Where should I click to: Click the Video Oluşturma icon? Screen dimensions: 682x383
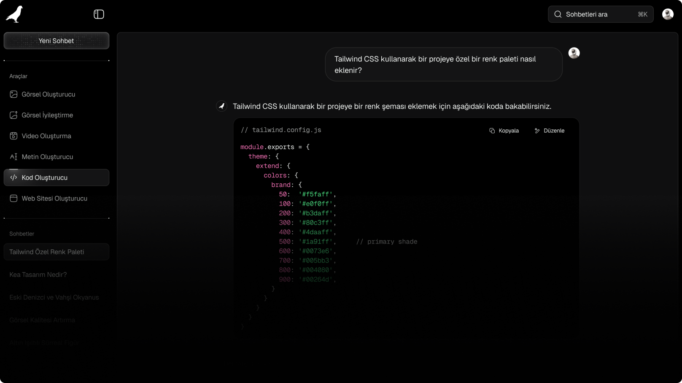[x=13, y=136]
